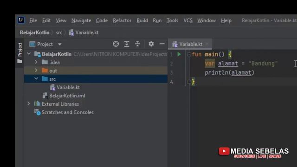Click the Scratches and Consoles icon
The image size is (297, 167).
coord(37,112)
